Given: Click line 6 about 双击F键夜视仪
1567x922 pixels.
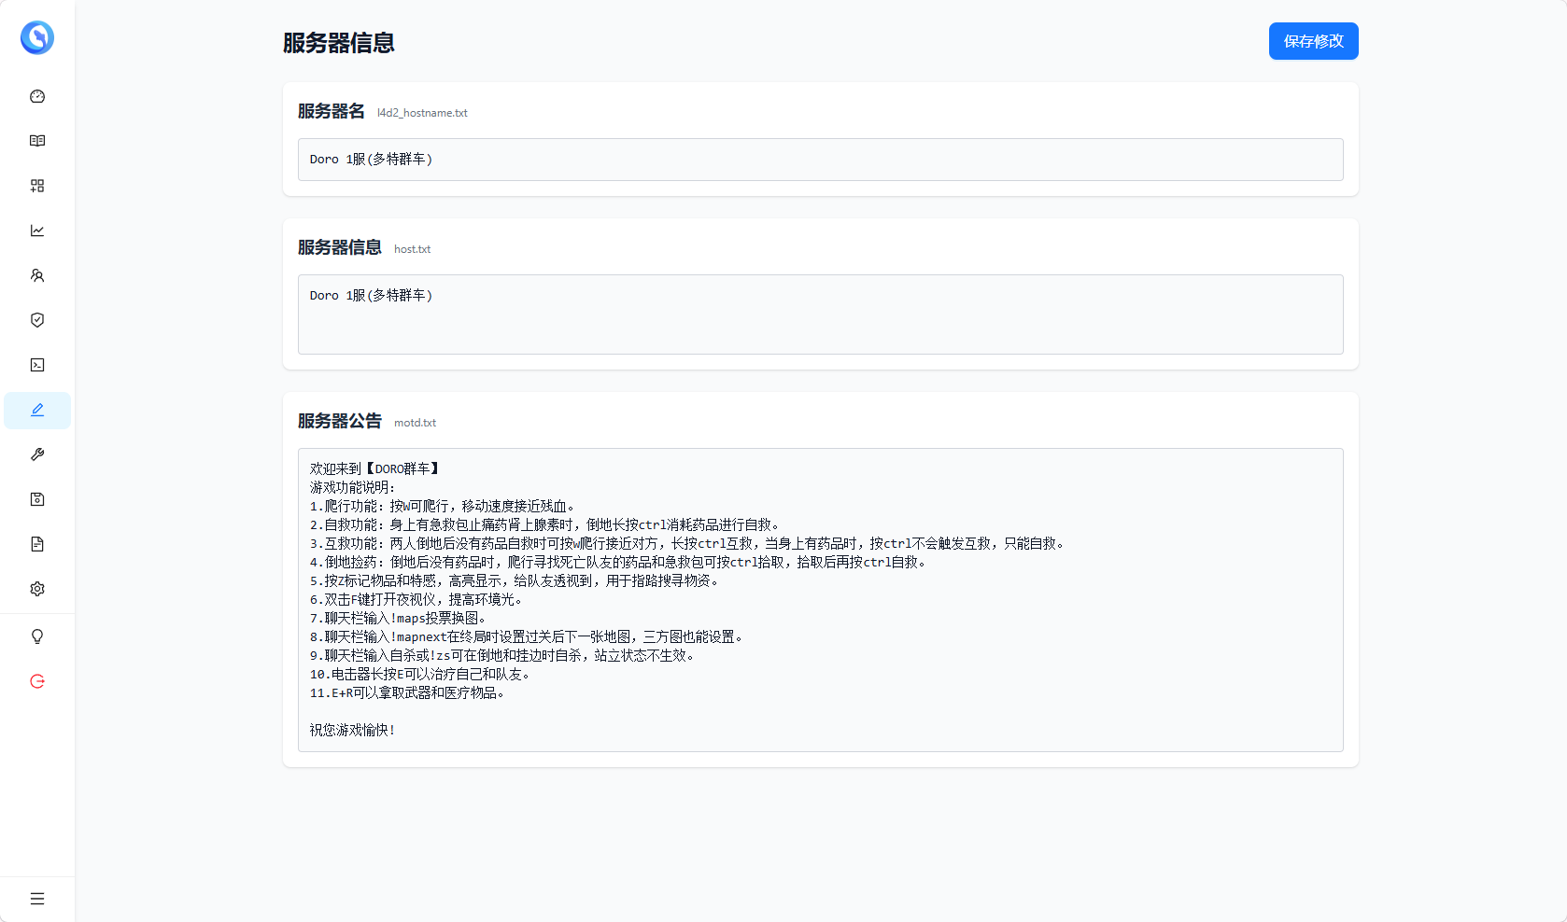Looking at the screenshot, I should (416, 599).
